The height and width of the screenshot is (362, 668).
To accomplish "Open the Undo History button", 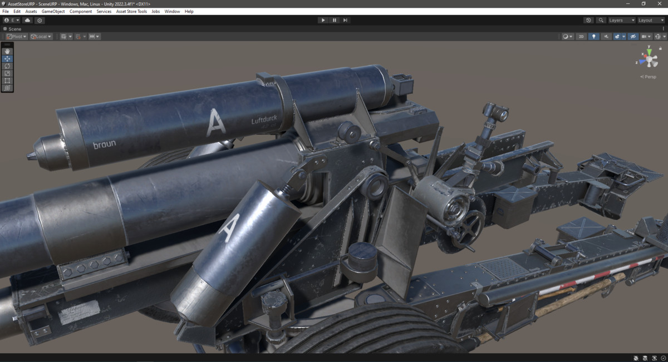I will tap(588, 20).
